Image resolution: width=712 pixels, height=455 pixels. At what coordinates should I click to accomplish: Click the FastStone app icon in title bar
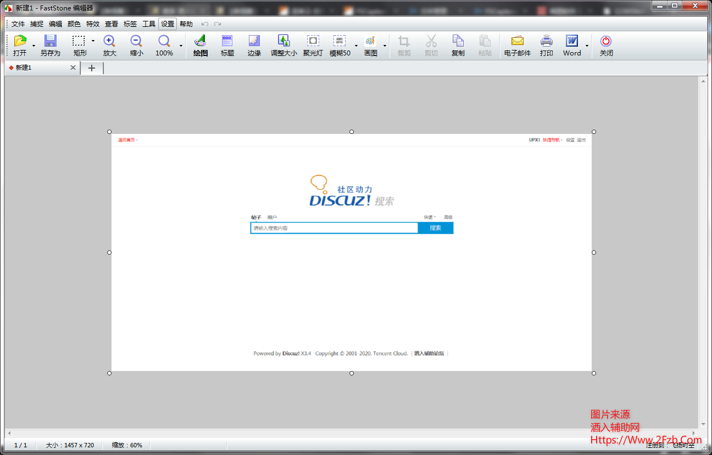pyautogui.click(x=9, y=8)
